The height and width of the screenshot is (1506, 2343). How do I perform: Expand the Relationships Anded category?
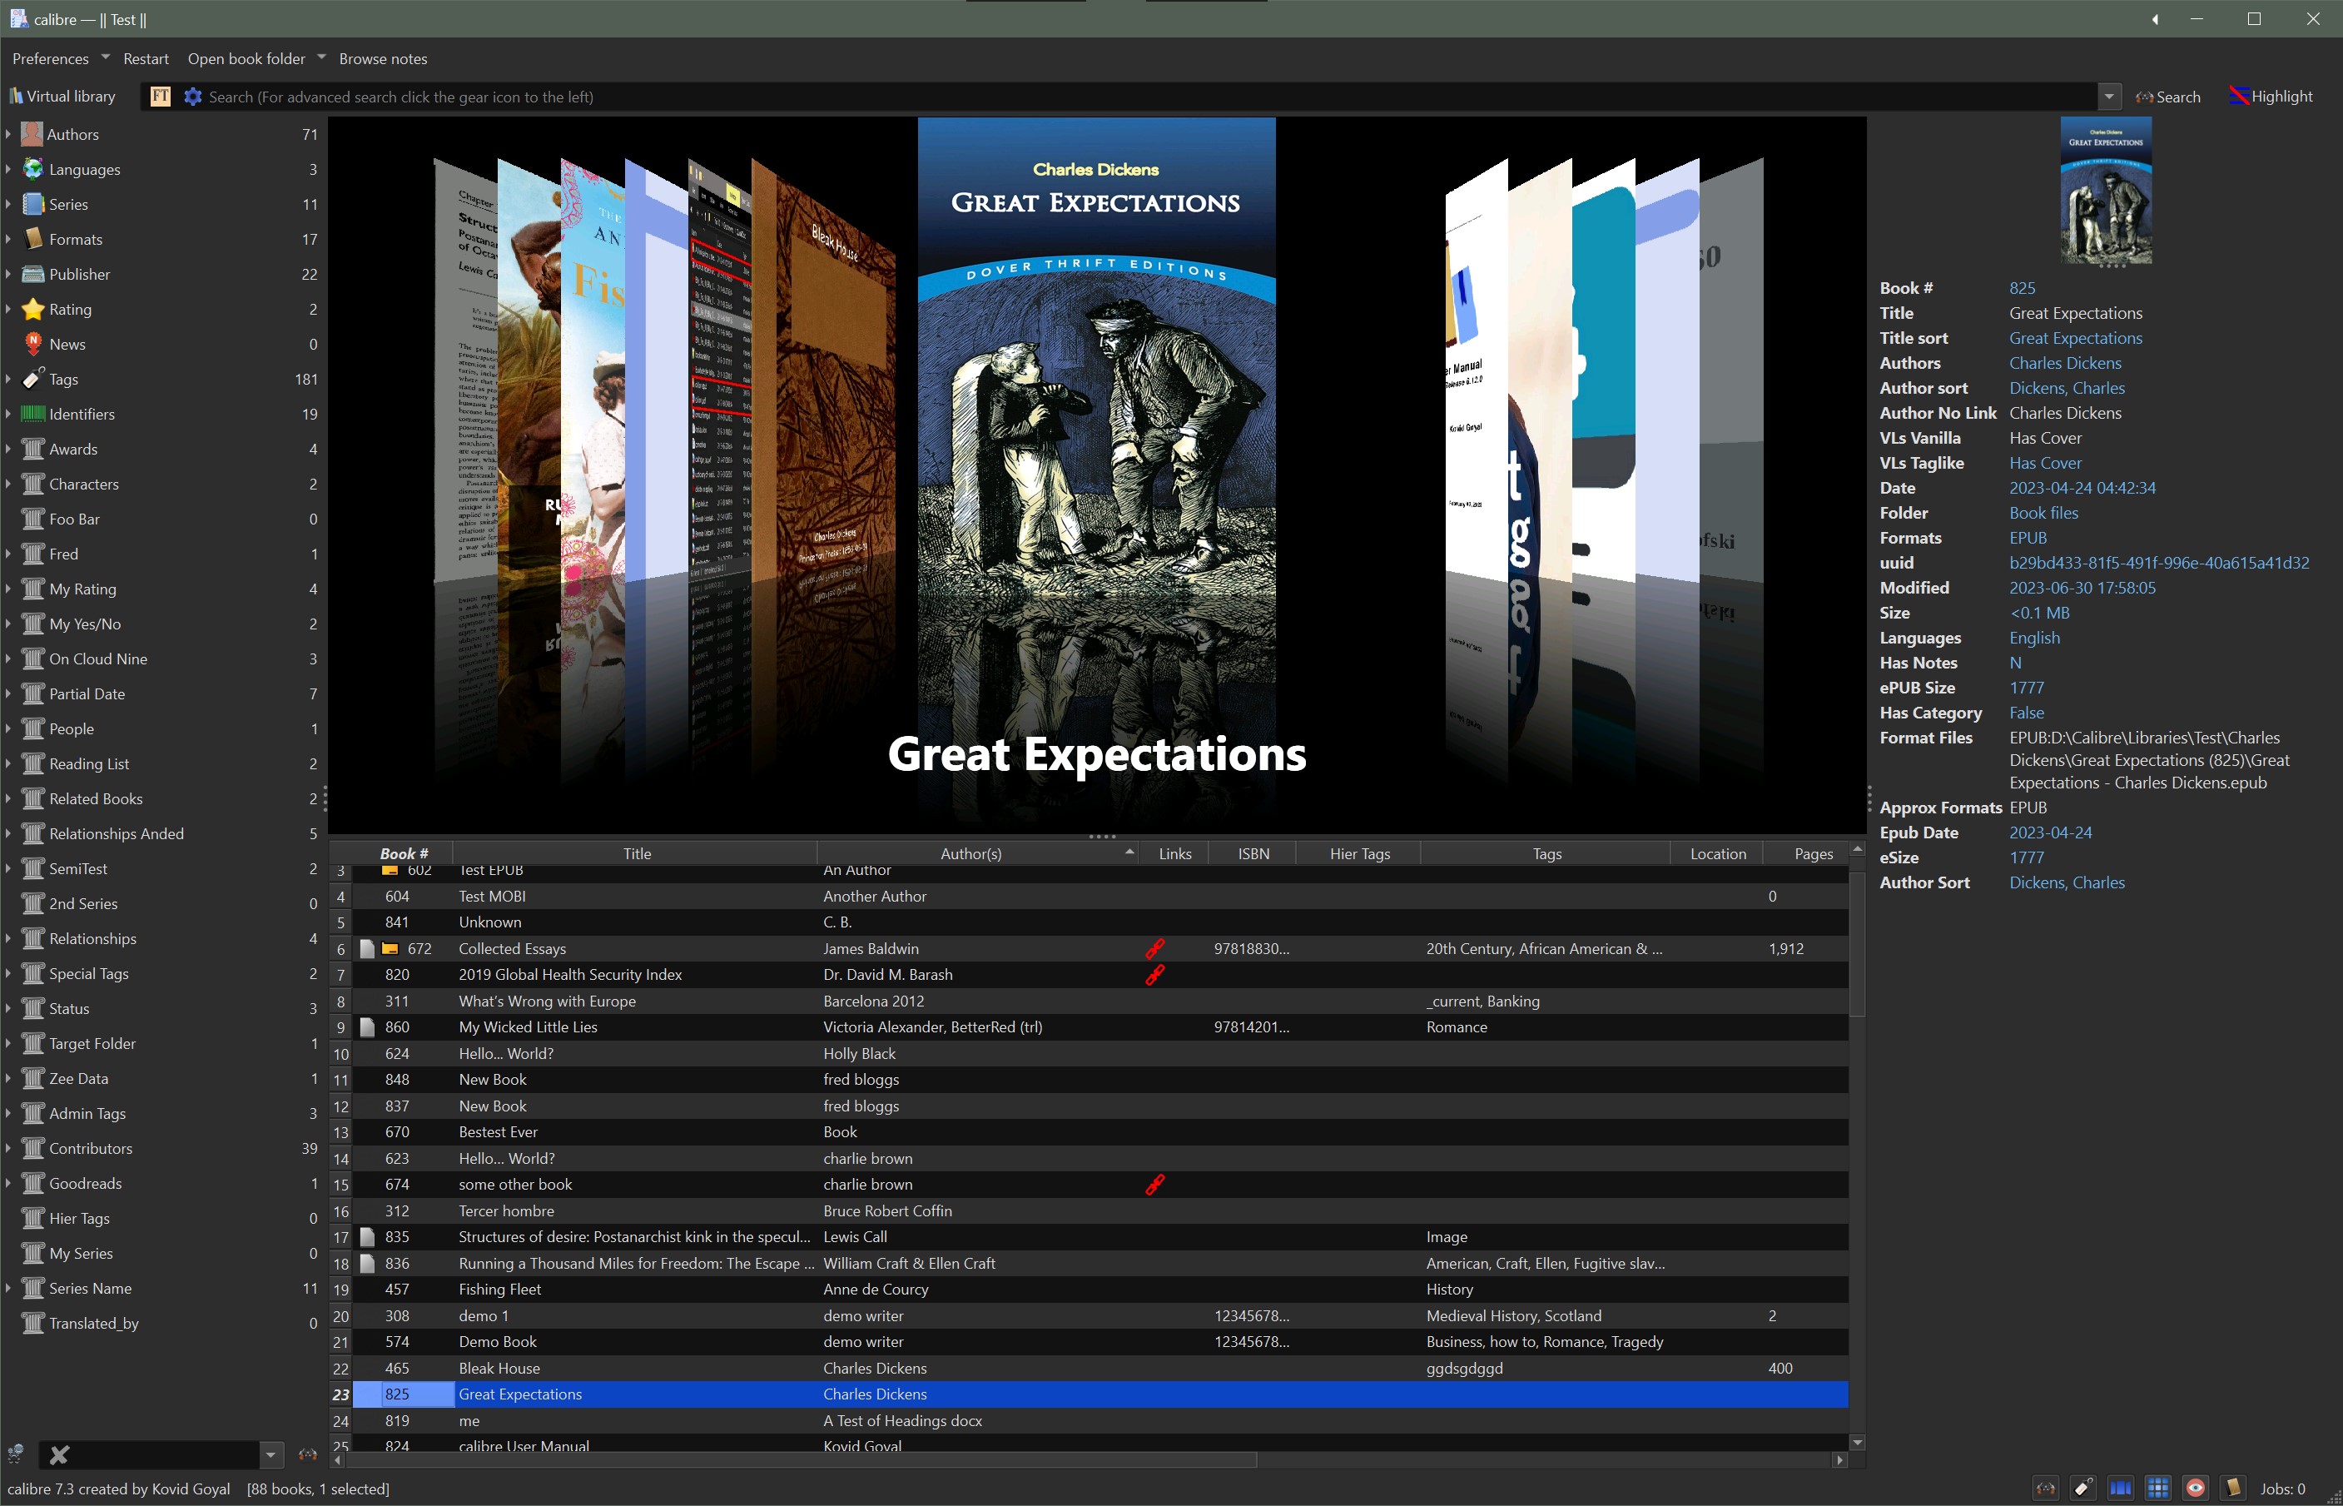7,833
